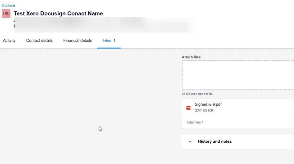
Task: Click the PDF icon of Signed w-9.pdf
Action: click(x=188, y=108)
